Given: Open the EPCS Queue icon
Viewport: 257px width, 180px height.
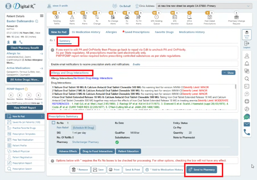Looking at the screenshot, I should (189, 17).
